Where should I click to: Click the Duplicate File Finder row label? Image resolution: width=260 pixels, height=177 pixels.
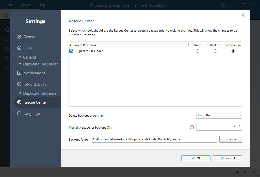point(89,51)
